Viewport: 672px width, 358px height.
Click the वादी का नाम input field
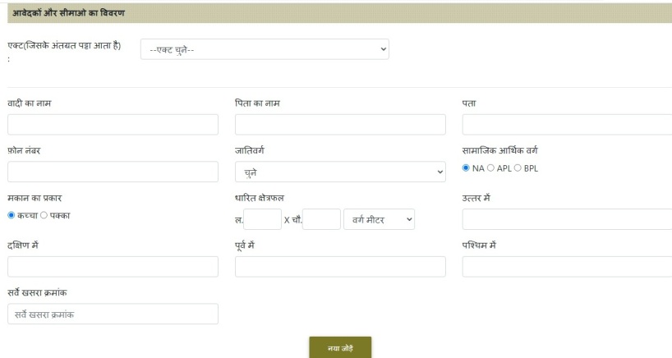[x=113, y=125]
